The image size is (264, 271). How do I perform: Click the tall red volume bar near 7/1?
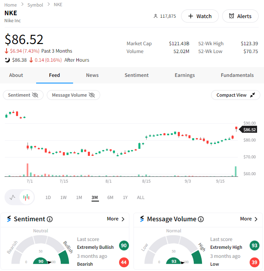tap(28, 170)
